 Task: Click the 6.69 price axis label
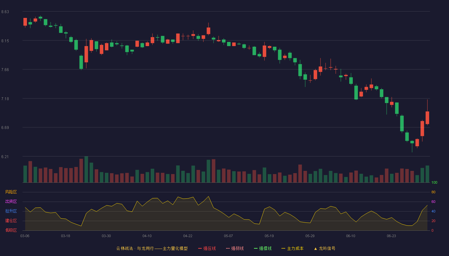[5, 128]
